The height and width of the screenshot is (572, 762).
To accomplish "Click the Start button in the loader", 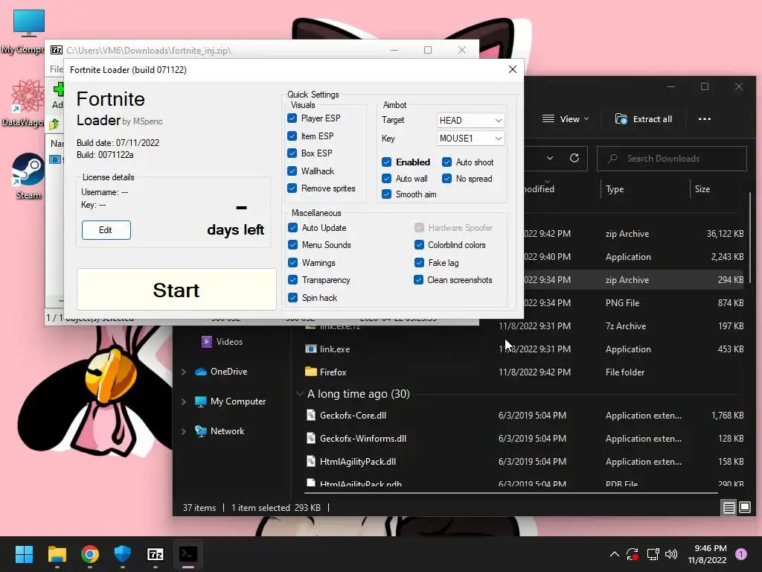I will pyautogui.click(x=176, y=290).
